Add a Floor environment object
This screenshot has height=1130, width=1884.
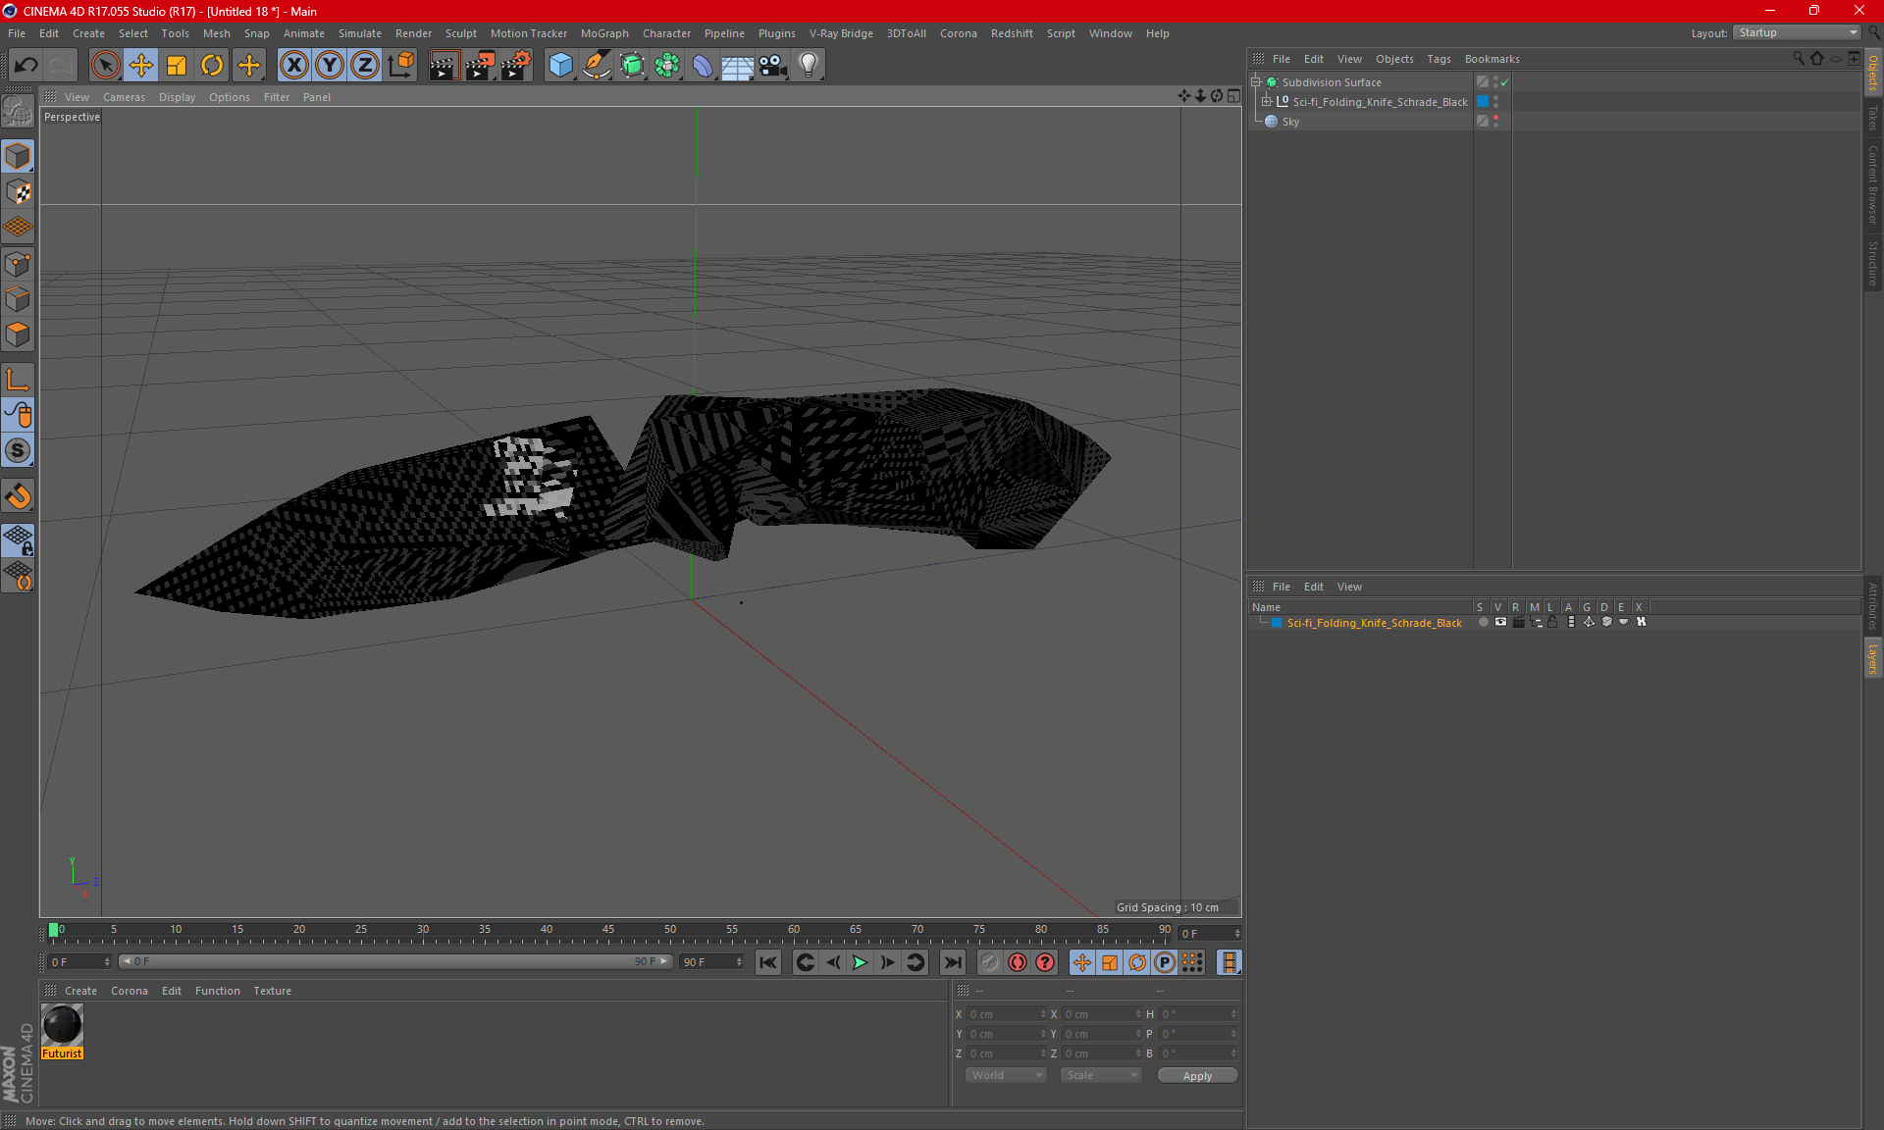pos(738,66)
